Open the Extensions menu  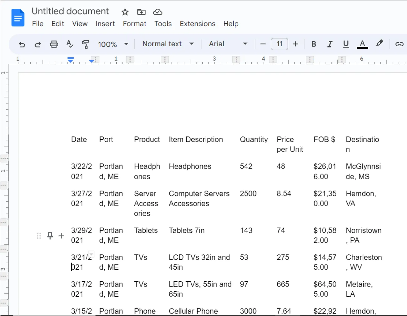pyautogui.click(x=197, y=24)
